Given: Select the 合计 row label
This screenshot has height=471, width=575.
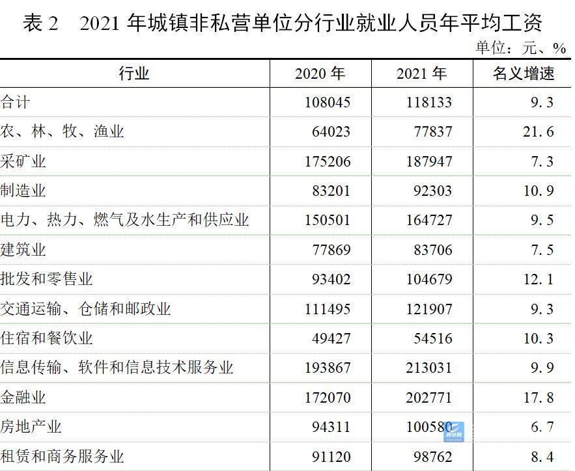Looking at the screenshot, I should click(x=16, y=103).
